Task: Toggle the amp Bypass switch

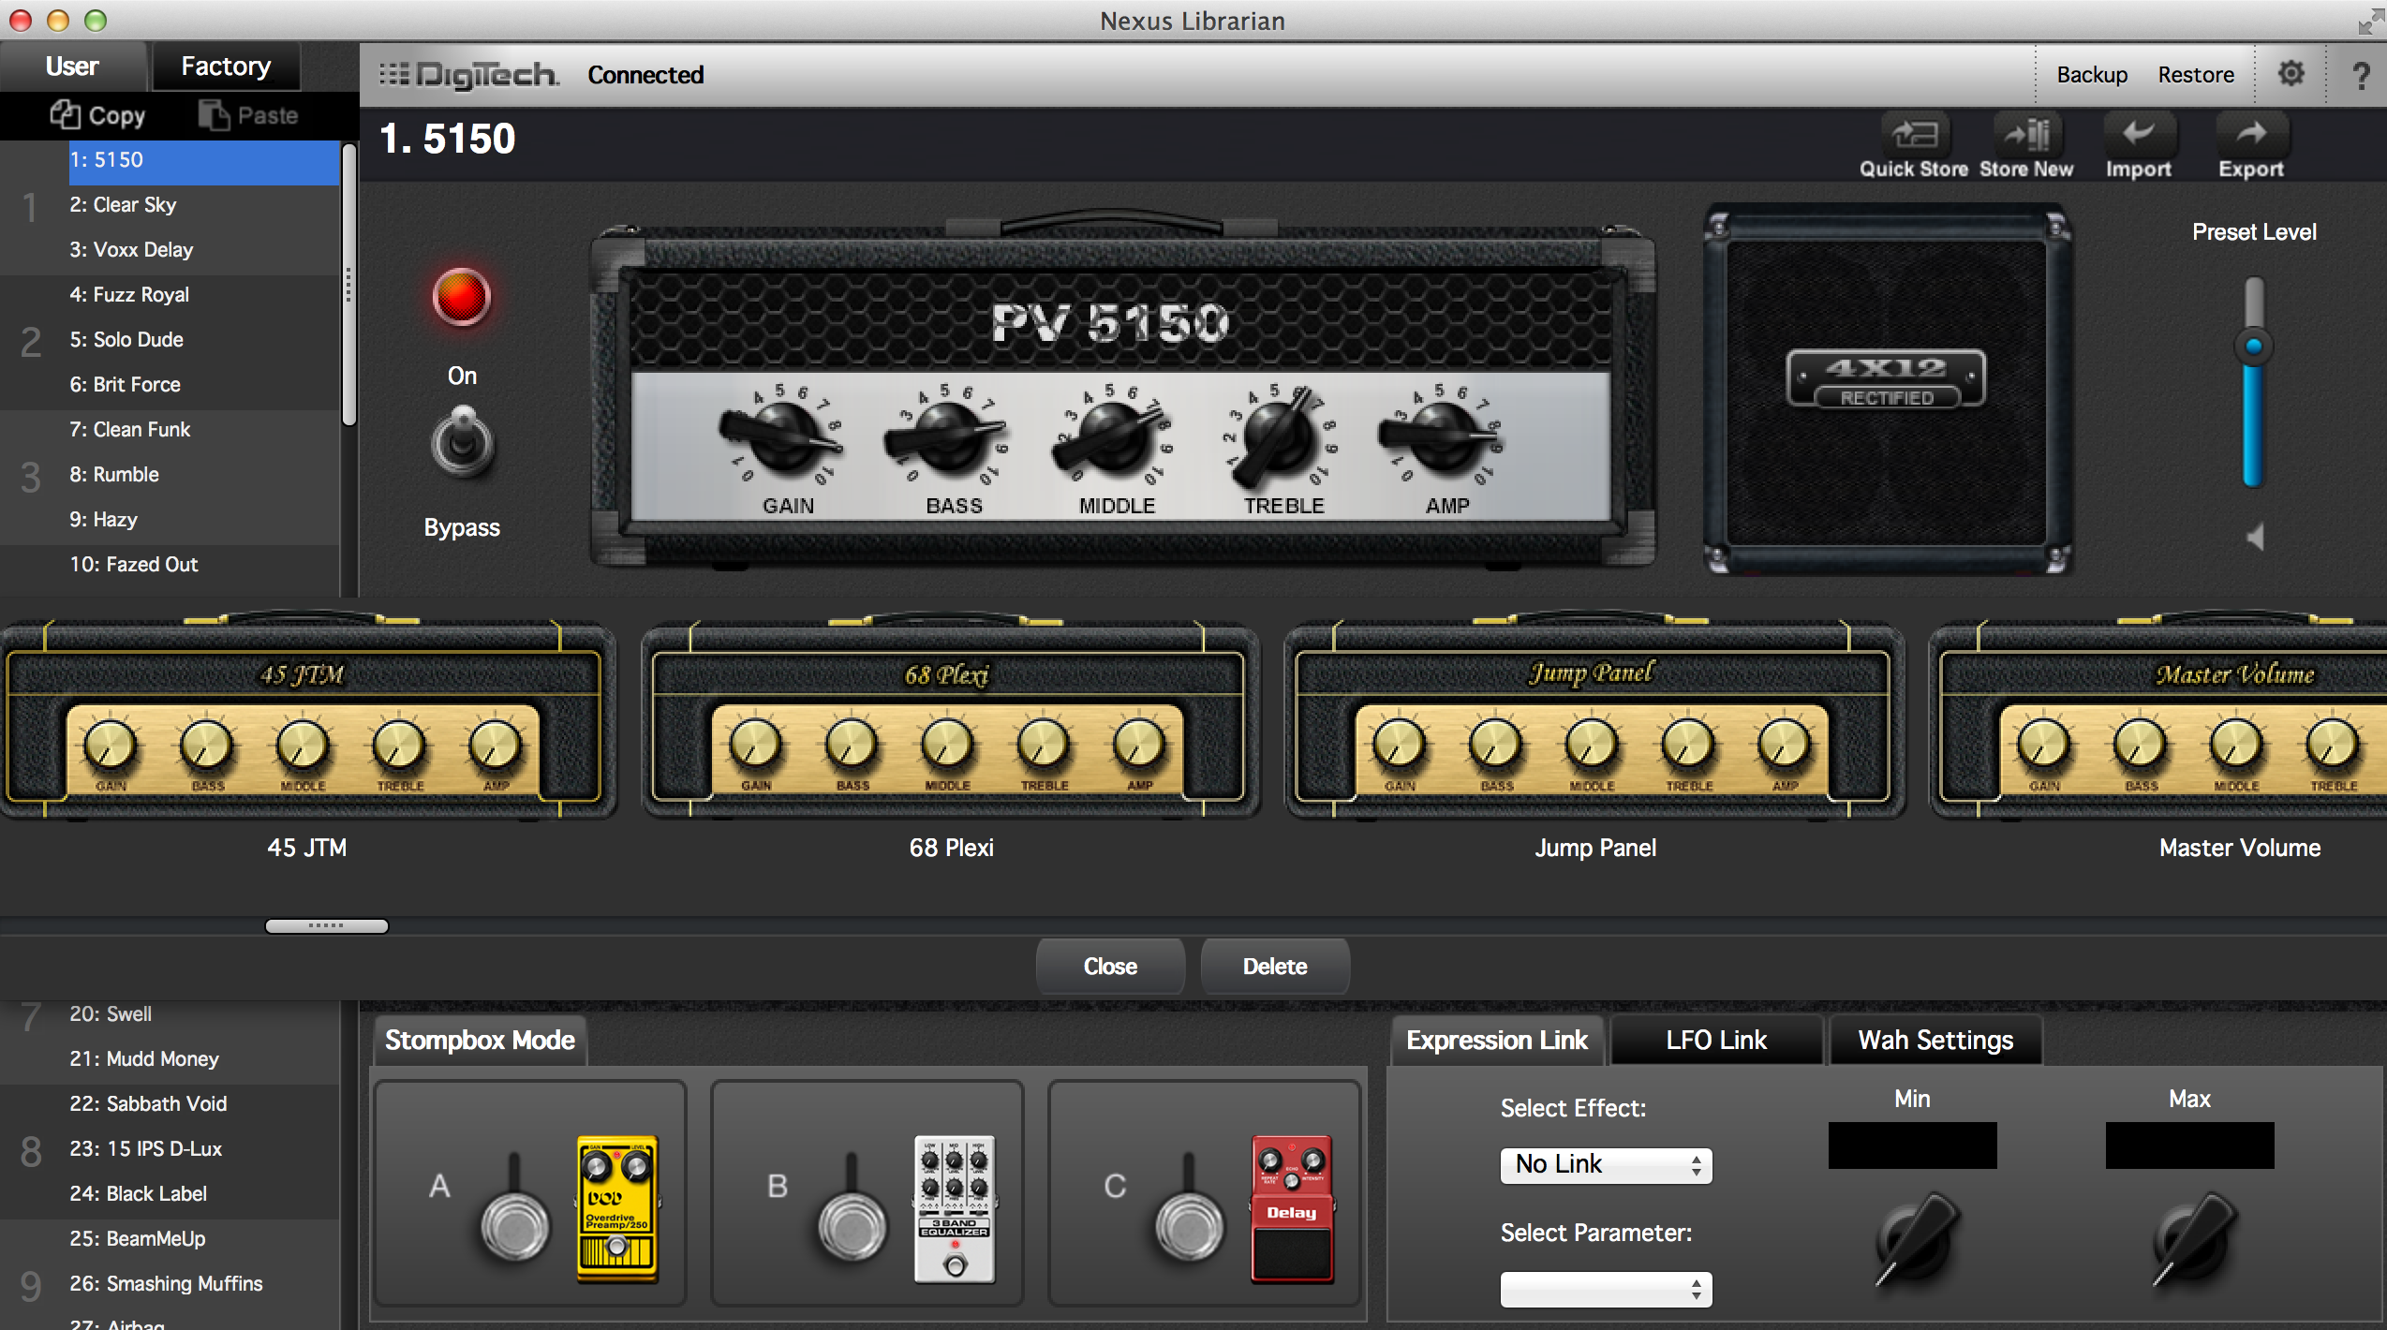Action: (x=462, y=442)
